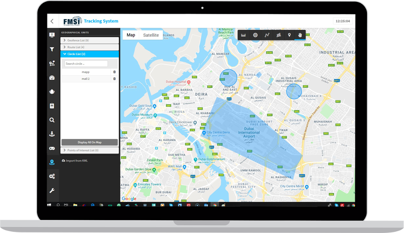This screenshot has height=233, width=404.
Task: Click the Dubai Garden Glow marker
Action: click(154, 170)
